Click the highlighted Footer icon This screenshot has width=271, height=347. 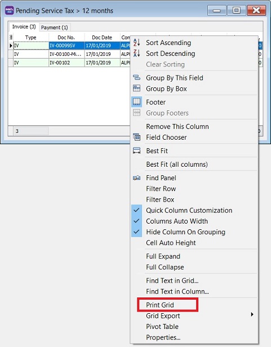tap(136, 102)
